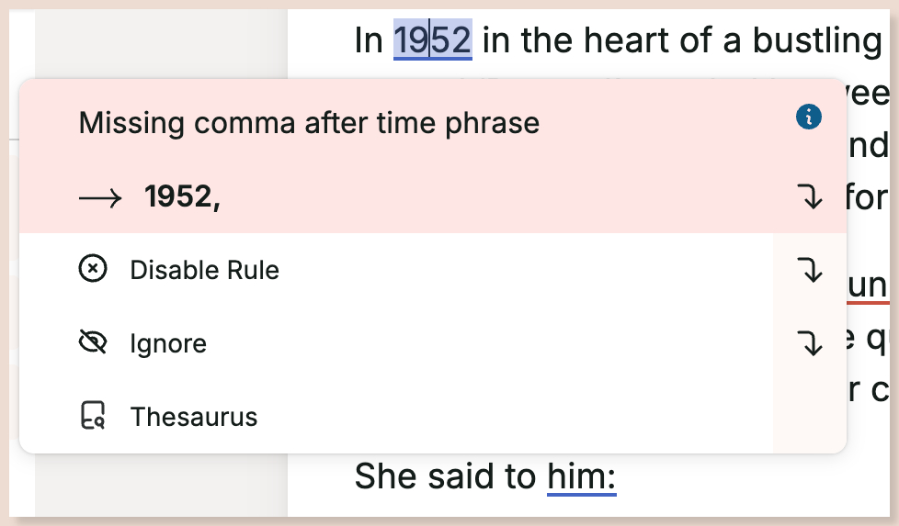
Task: Click the red-underlined word at the right edge
Action: point(867,285)
